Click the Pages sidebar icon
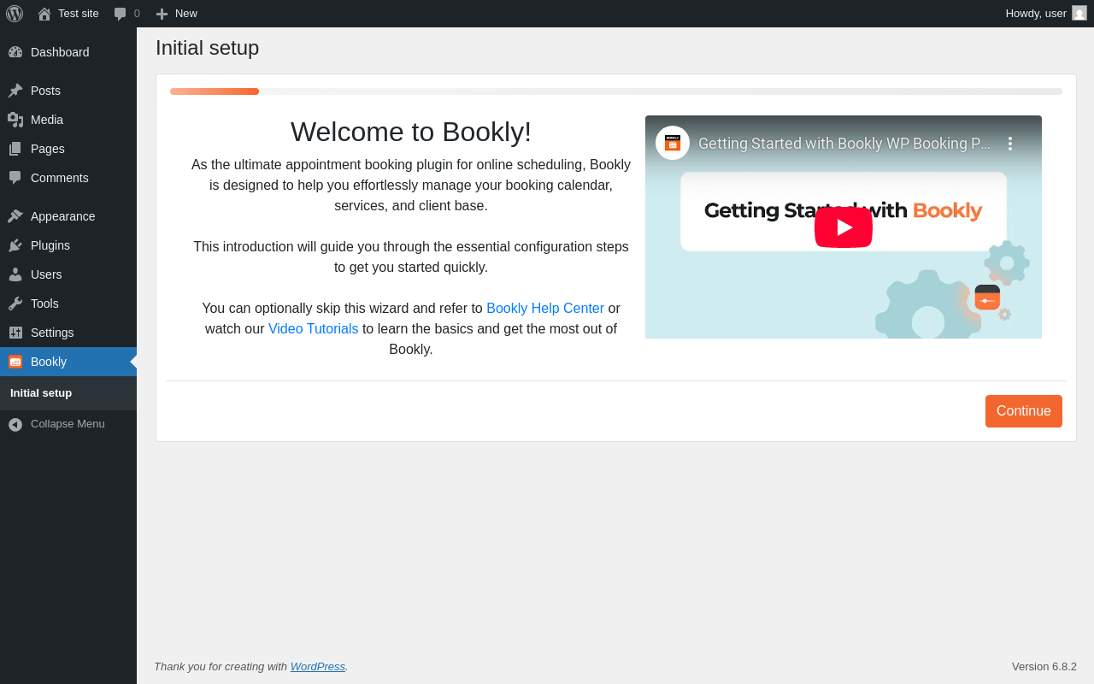This screenshot has height=684, width=1094. [x=15, y=149]
